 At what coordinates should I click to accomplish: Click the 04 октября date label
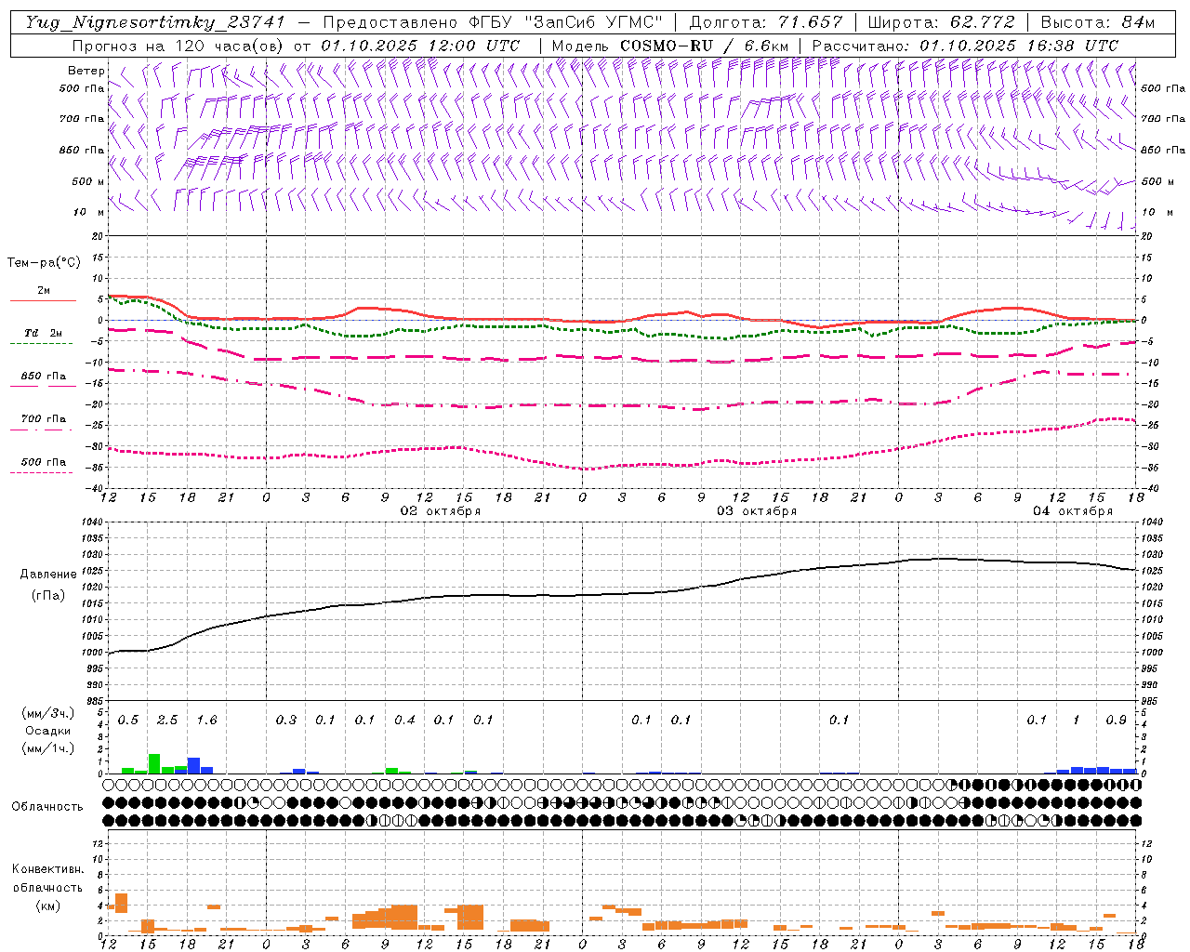pos(1073,511)
